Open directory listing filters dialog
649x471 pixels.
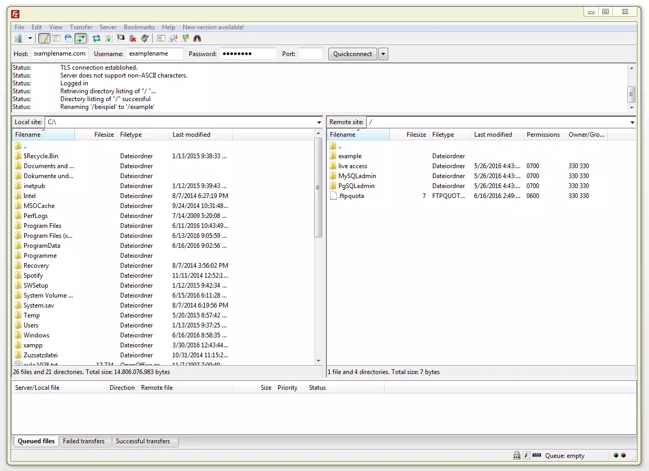(x=161, y=38)
